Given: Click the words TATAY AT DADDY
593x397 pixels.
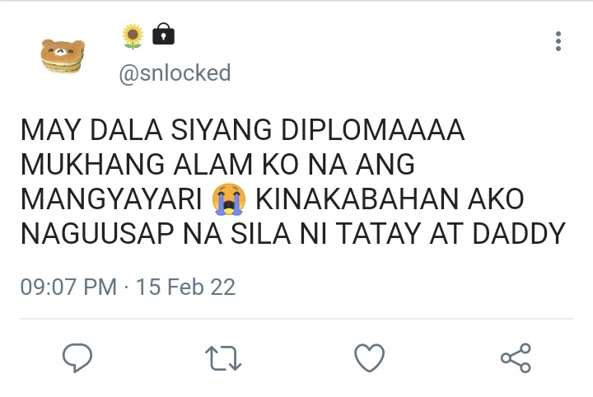Looking at the screenshot, I should tap(451, 234).
